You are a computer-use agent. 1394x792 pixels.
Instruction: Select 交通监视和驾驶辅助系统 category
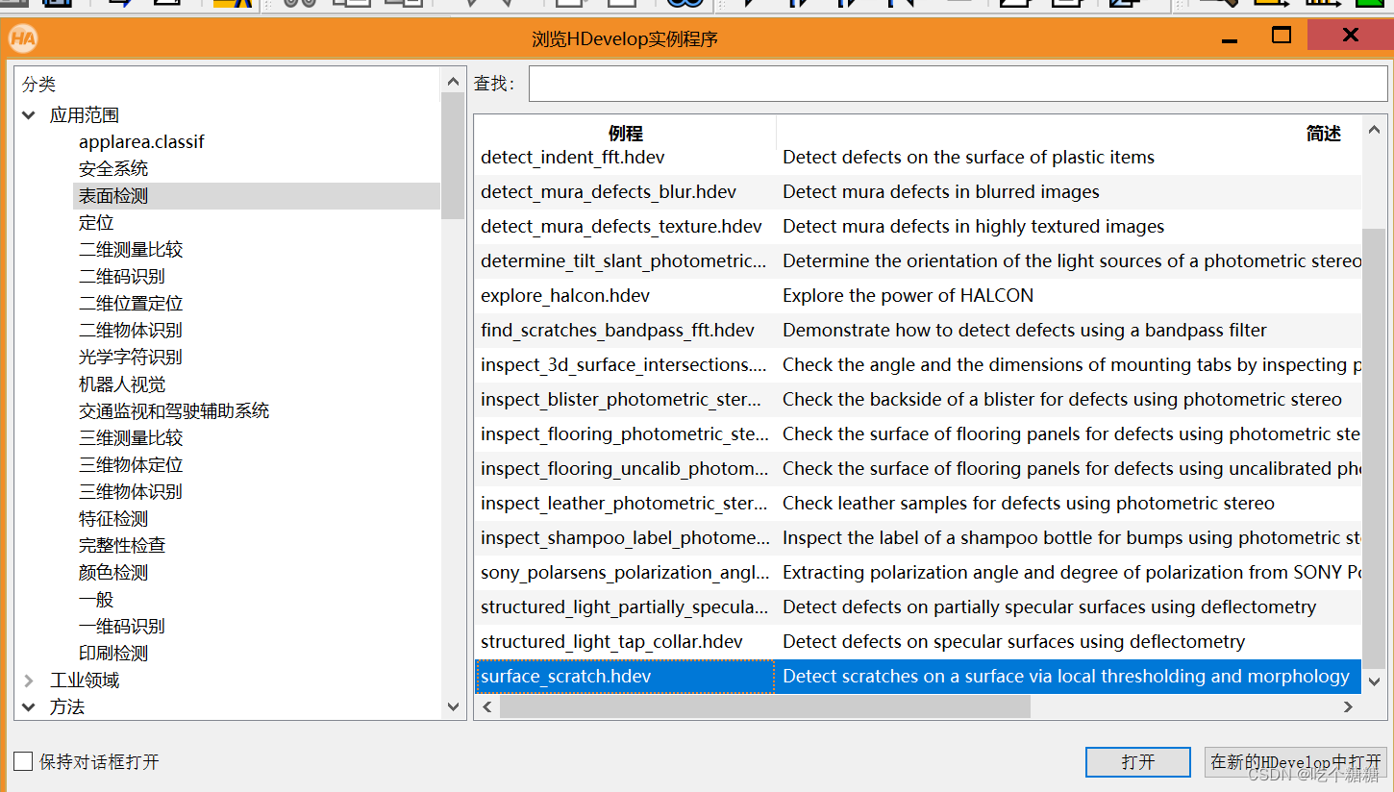(x=174, y=411)
